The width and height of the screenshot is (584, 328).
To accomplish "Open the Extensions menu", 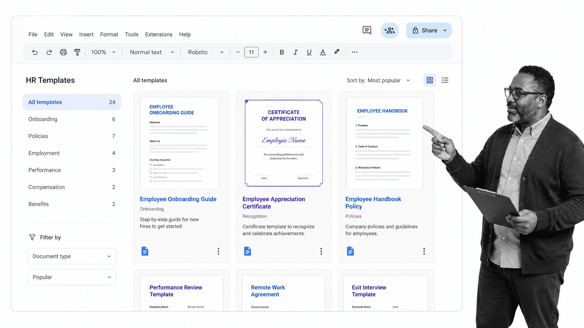I will tap(159, 35).
